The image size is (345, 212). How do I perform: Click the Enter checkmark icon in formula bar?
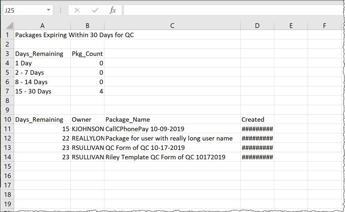(95, 10)
